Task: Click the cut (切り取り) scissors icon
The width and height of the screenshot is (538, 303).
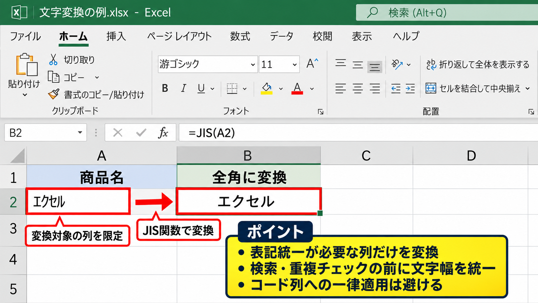Action: 53,60
